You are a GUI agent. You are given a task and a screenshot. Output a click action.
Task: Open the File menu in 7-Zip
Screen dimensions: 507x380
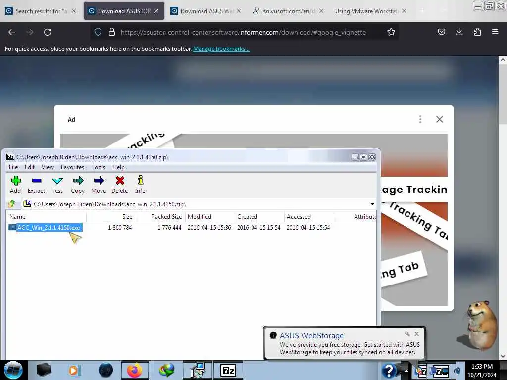13,167
